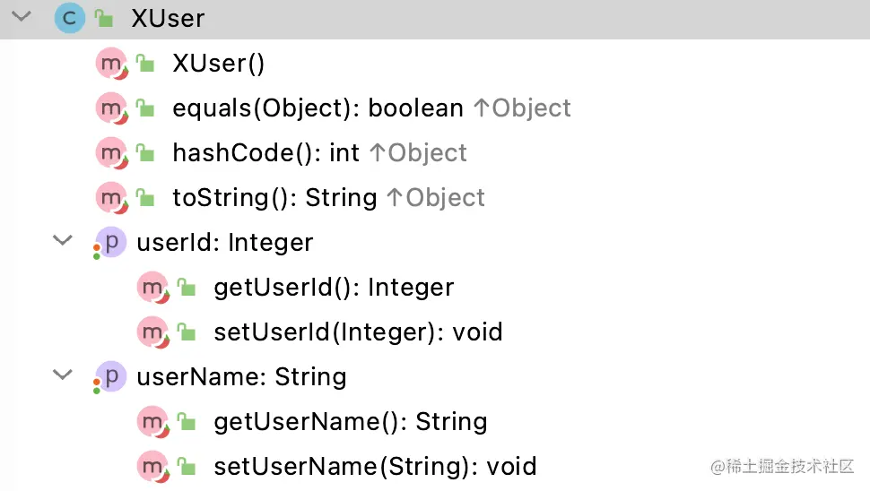Select the hashCode(): int entry
Viewport: 870px width, 491px height.
point(265,153)
